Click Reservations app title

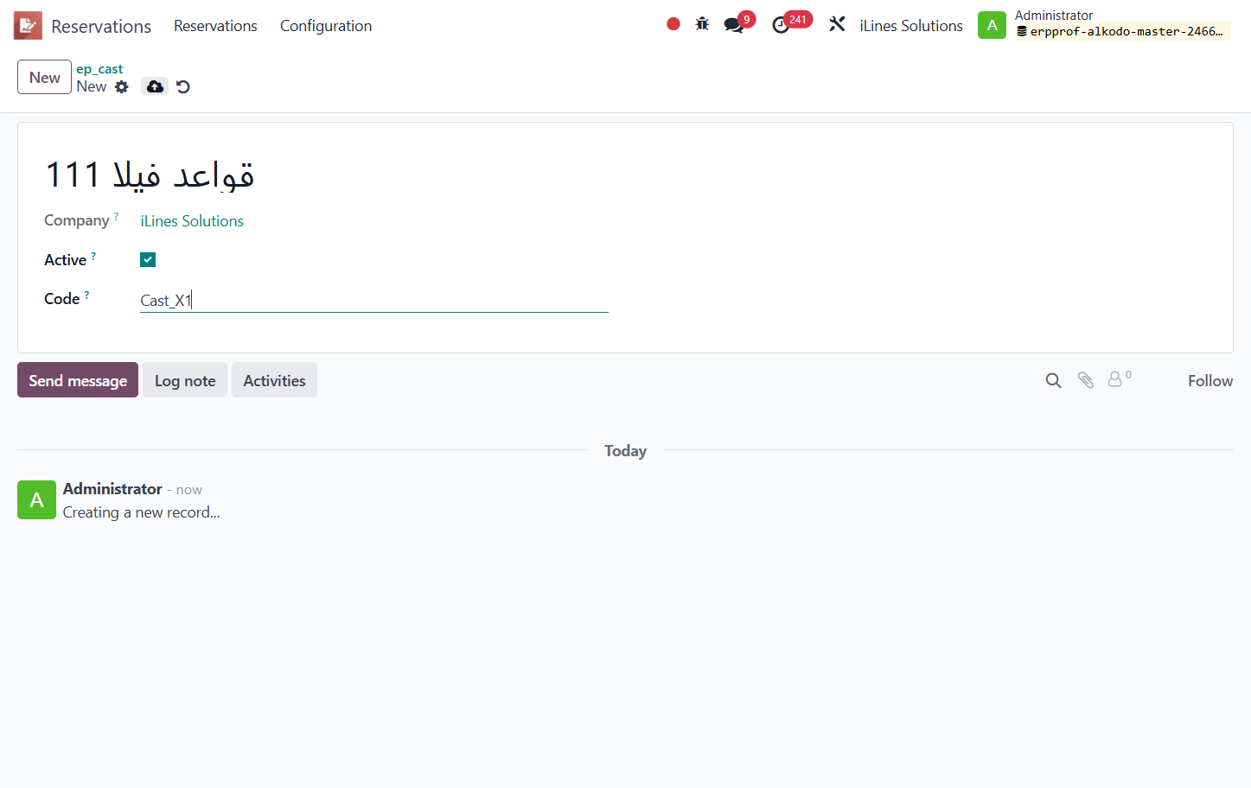point(101,26)
